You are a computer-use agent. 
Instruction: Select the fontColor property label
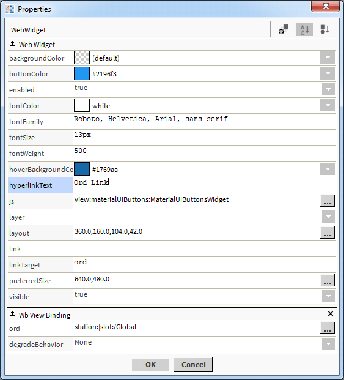pyautogui.click(x=24, y=106)
